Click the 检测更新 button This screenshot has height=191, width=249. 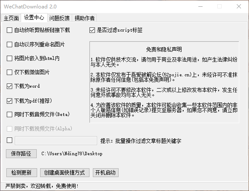click(x=22, y=172)
